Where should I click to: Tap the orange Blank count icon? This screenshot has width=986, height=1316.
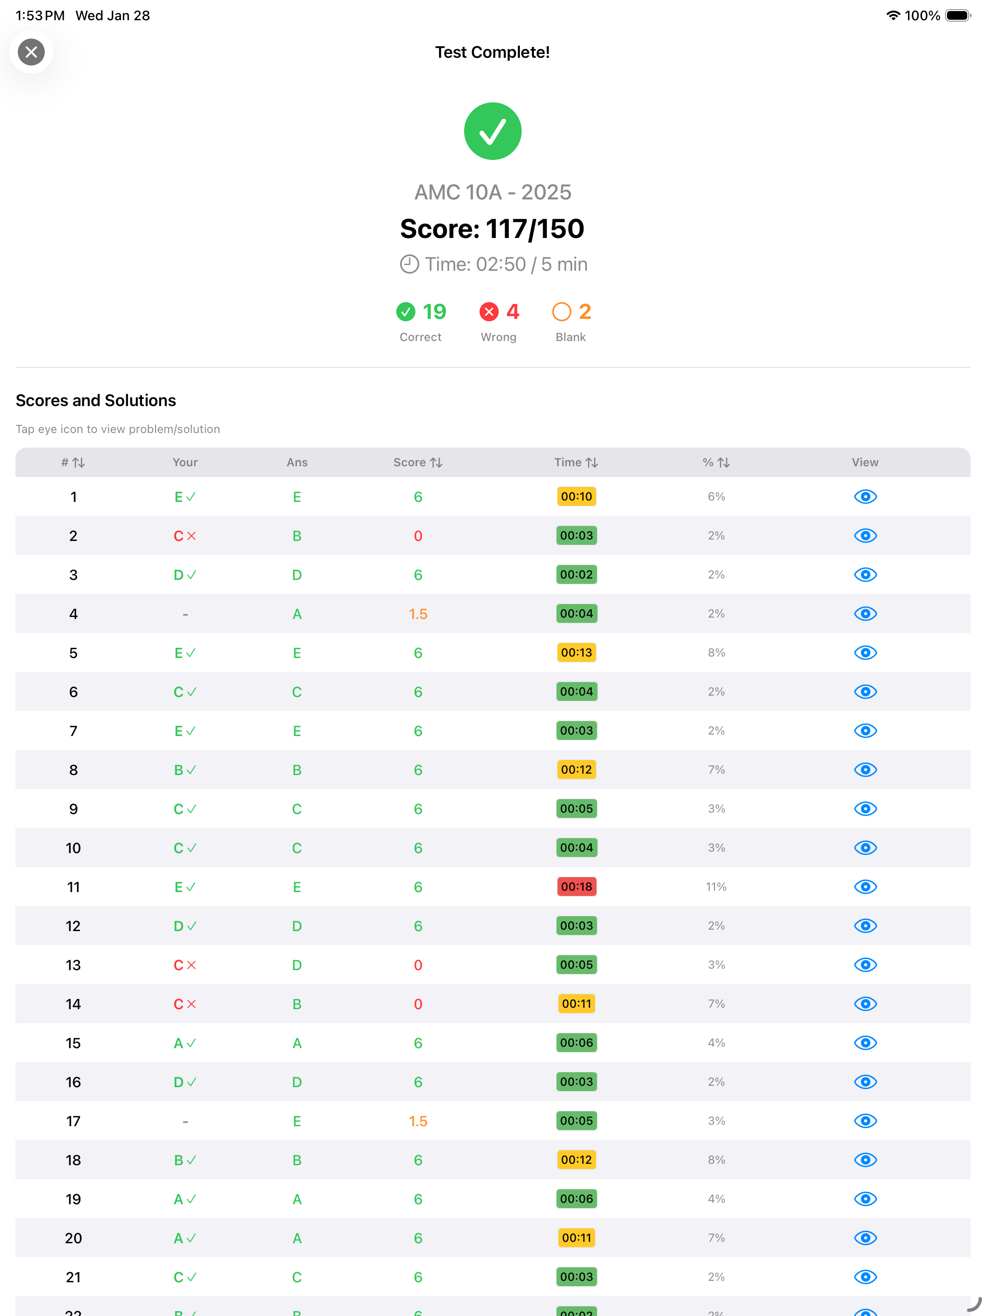[x=561, y=312]
